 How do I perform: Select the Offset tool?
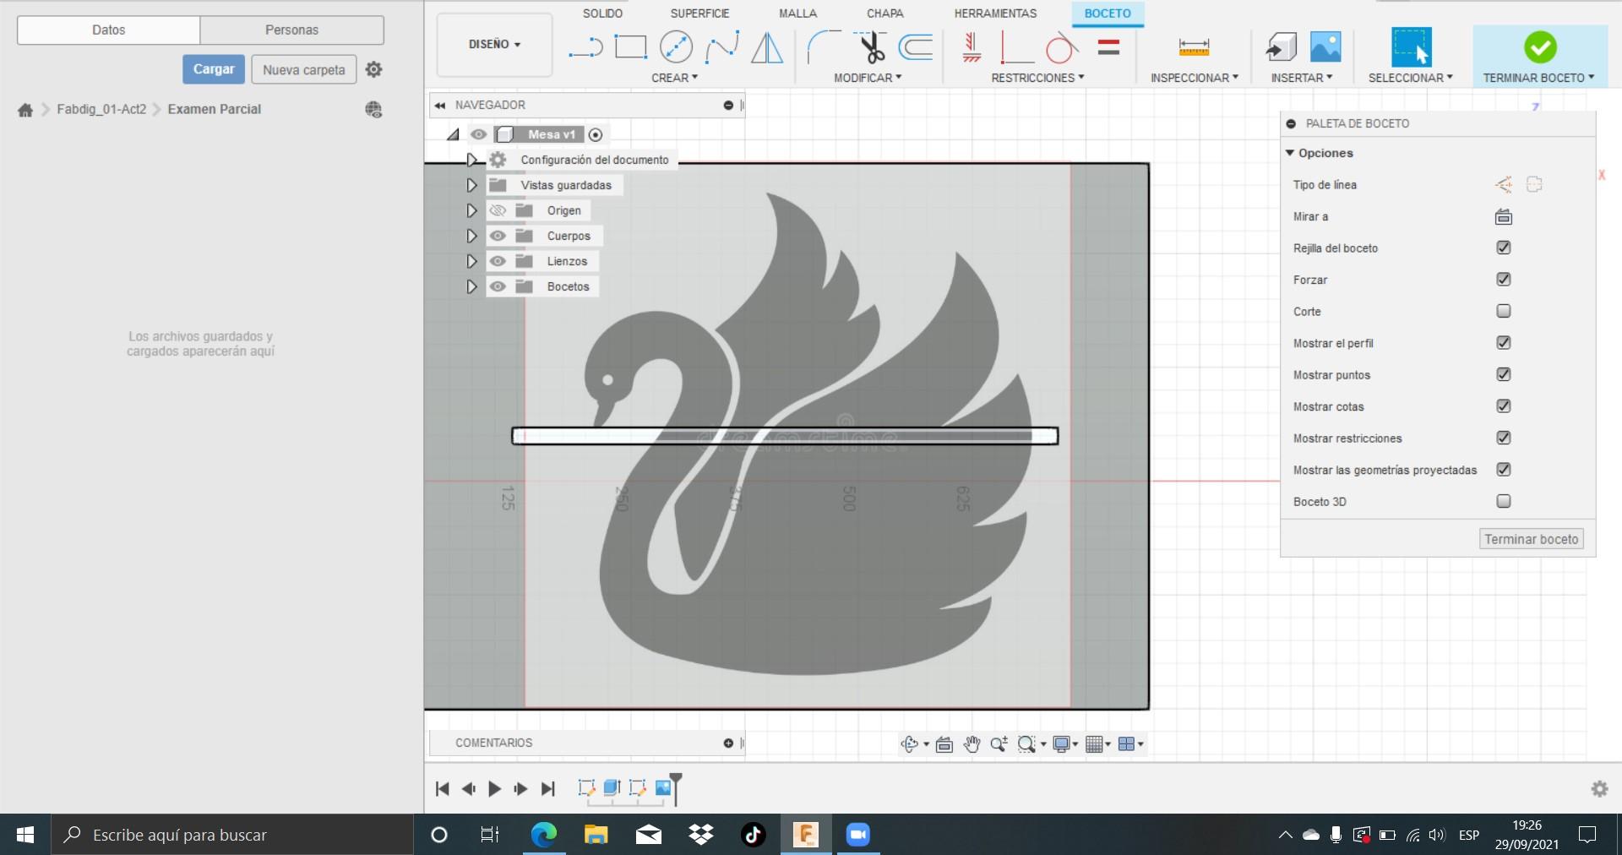tap(915, 47)
